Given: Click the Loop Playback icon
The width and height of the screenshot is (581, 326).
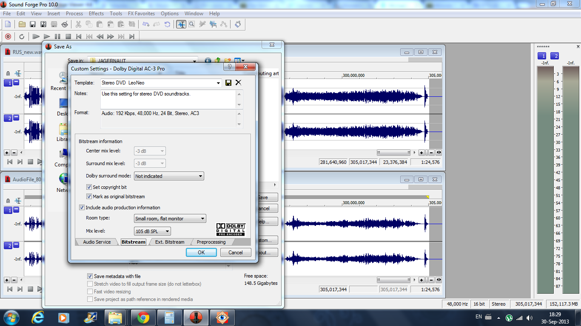Looking at the screenshot, I should point(22,37).
